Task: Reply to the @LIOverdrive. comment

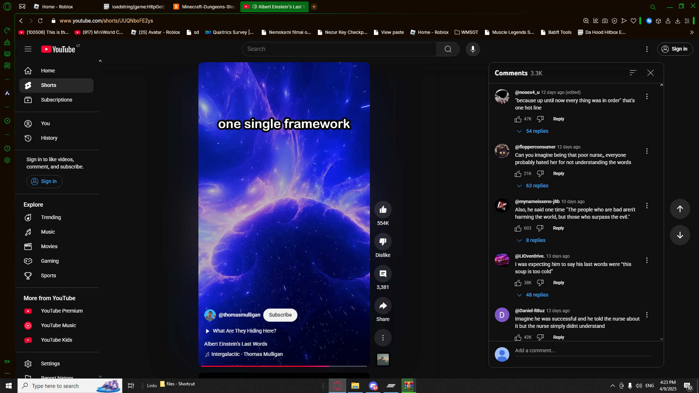Action: pos(558,283)
